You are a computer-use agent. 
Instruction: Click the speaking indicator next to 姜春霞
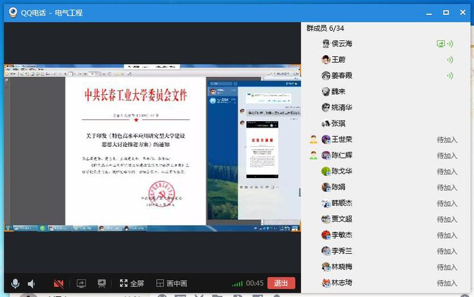coord(450,76)
